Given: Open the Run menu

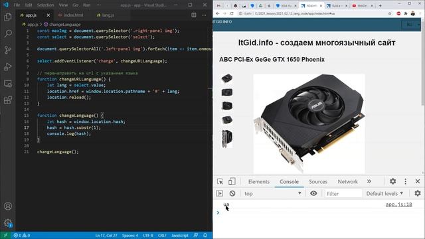Looking at the screenshot, I should coord(87,5).
